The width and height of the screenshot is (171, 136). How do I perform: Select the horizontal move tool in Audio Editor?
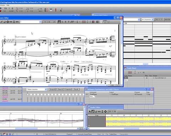99,111
